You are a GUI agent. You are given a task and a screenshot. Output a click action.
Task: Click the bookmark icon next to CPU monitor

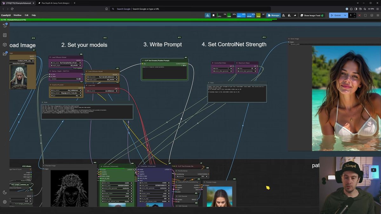pos(213,15)
